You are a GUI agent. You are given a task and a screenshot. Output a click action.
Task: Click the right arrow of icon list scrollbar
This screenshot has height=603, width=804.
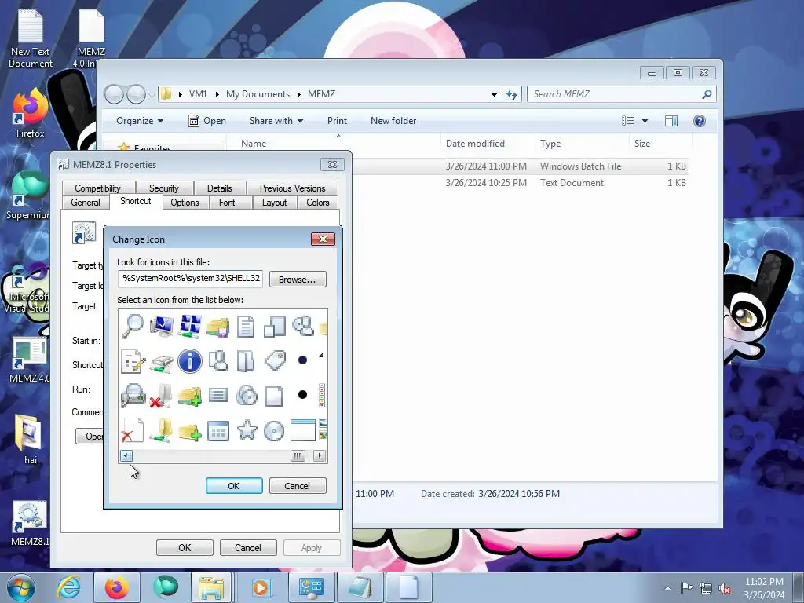320,455
